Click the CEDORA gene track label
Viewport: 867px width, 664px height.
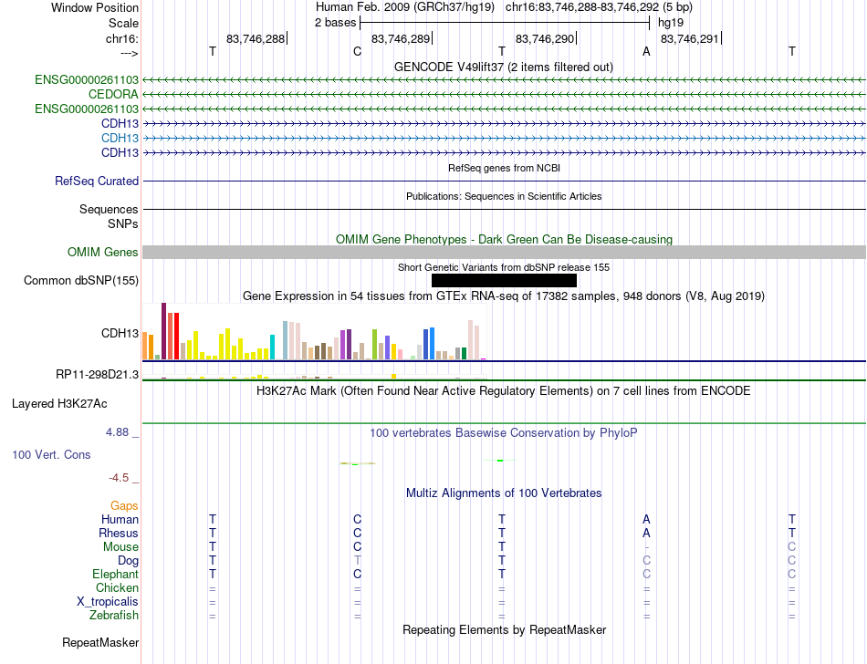tap(113, 95)
